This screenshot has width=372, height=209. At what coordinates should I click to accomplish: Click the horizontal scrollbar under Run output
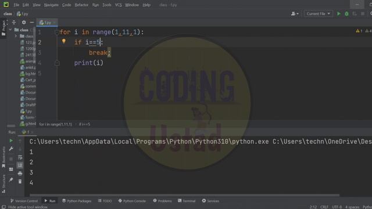pos(184,195)
